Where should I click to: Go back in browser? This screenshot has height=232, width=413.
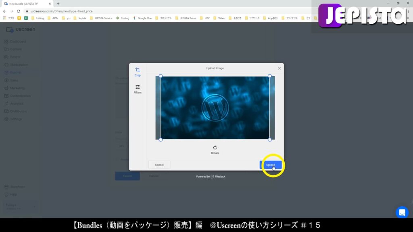click(5, 11)
